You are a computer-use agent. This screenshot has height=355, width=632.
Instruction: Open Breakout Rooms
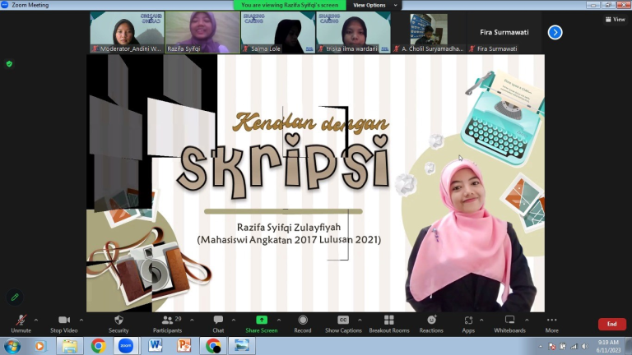coord(389,321)
